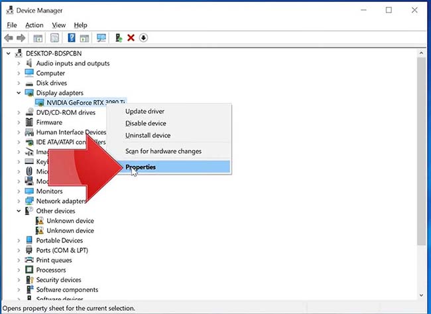Click the Back arrow toolbar icon
Viewport: 431px width, 314px height.
tap(9, 38)
